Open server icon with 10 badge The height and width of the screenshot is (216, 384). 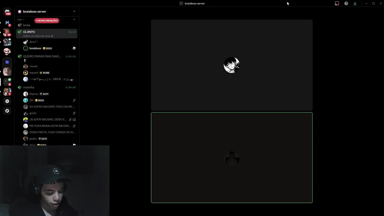click(7, 32)
